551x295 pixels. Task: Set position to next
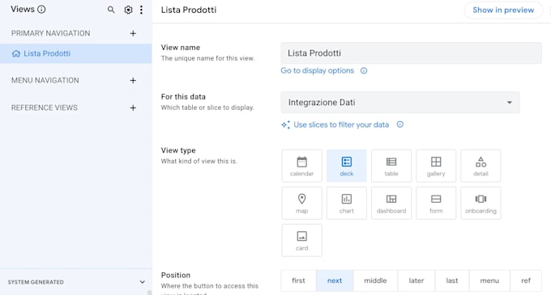(x=335, y=280)
